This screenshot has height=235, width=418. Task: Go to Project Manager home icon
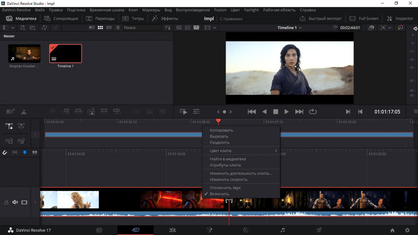tap(393, 230)
